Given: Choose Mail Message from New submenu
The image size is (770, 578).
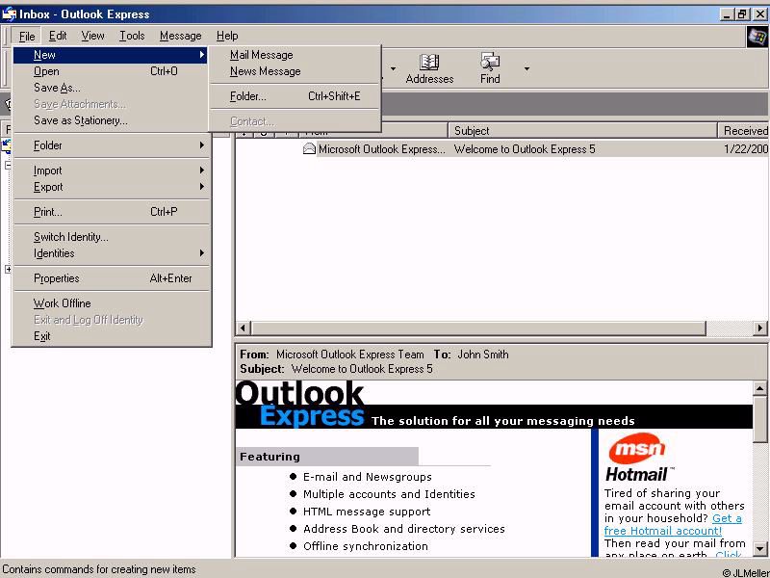Looking at the screenshot, I should [x=261, y=55].
